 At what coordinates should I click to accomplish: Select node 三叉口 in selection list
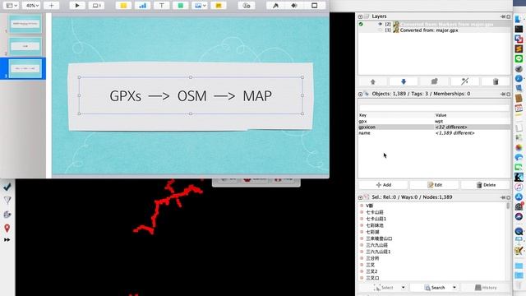[372, 278]
